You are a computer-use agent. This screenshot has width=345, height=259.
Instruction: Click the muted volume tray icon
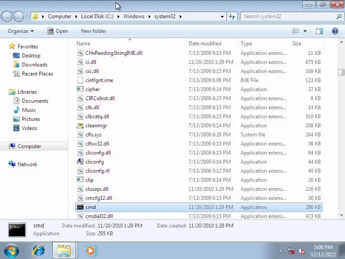tap(301, 251)
